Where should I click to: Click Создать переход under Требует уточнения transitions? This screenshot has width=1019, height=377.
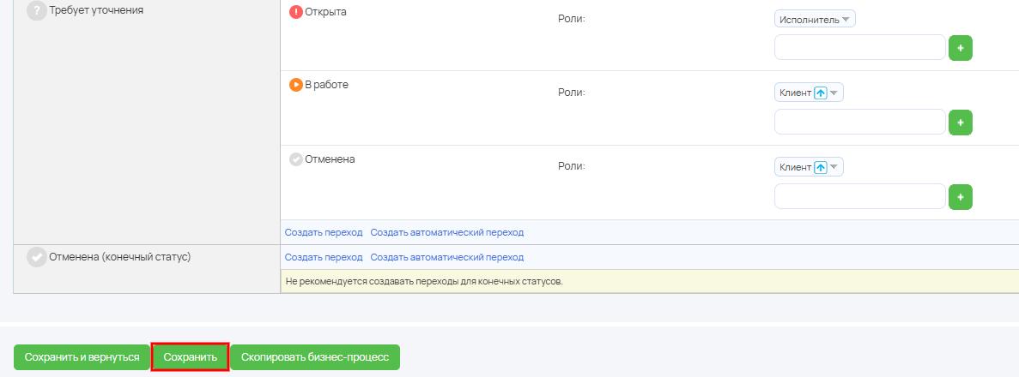(324, 232)
